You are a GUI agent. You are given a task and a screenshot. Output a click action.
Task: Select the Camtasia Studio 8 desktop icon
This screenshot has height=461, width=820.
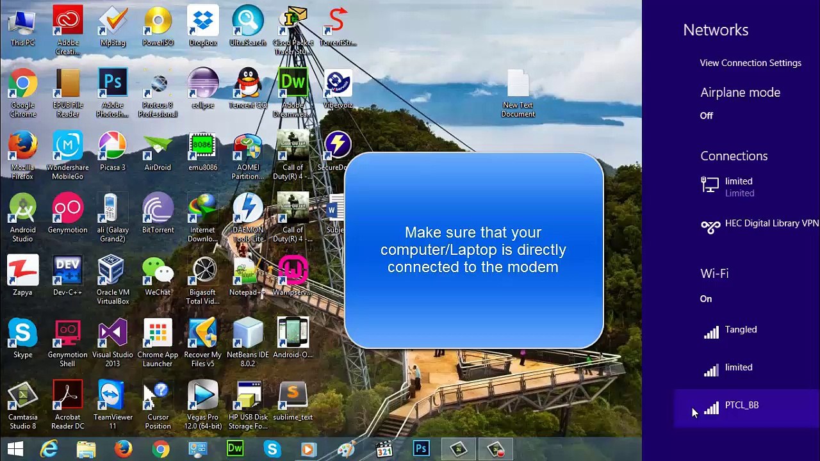point(22,406)
